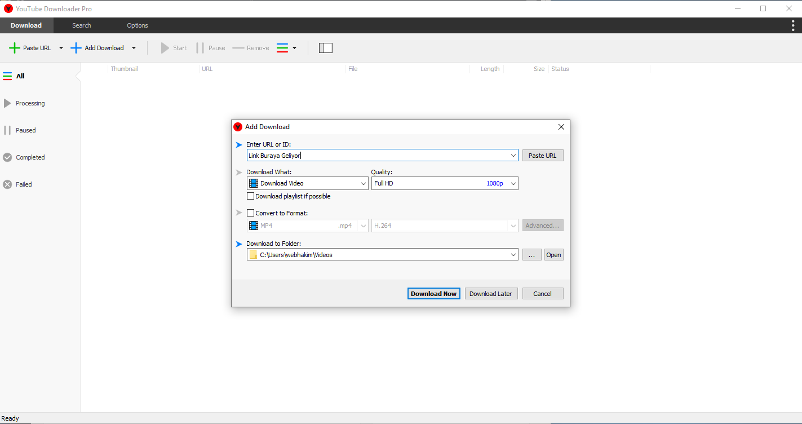Click the YouTube Downloader Pro title bar logo
802x424 pixels.
coord(8,8)
